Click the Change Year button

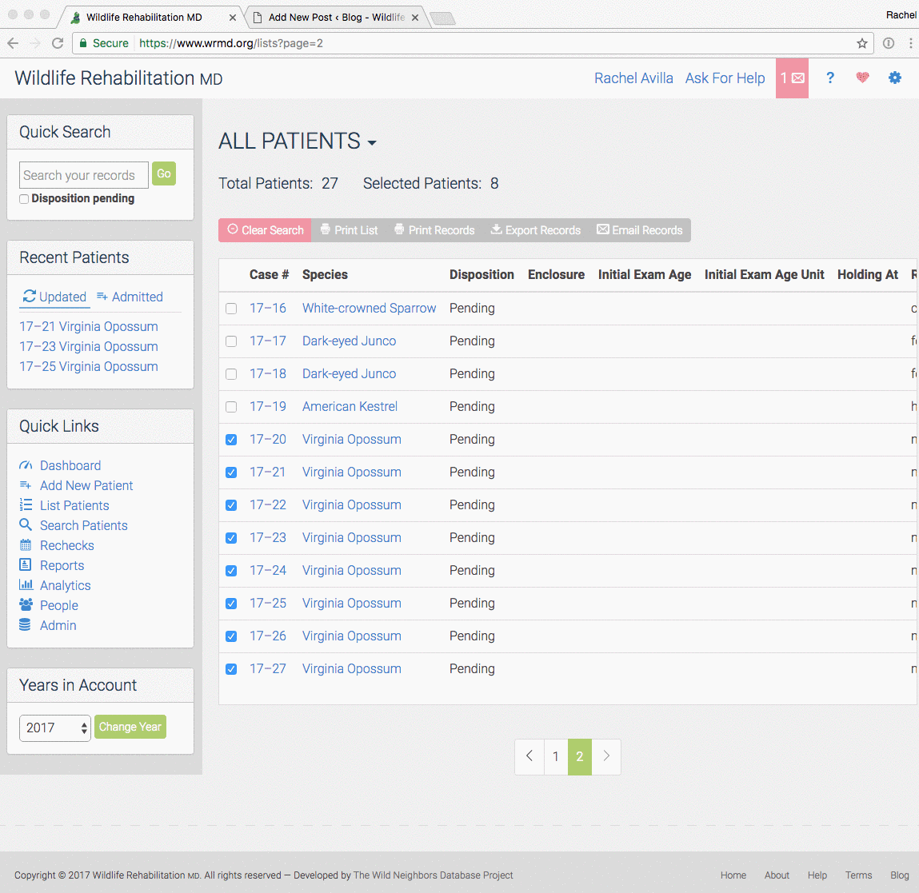[130, 727]
